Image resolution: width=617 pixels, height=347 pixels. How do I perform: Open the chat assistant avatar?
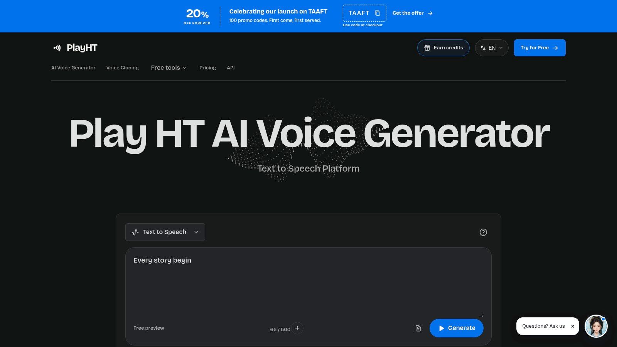point(596,326)
